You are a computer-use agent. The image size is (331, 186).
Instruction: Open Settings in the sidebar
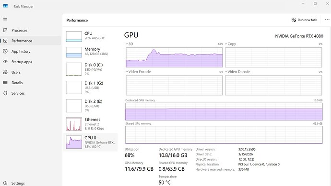click(31, 183)
